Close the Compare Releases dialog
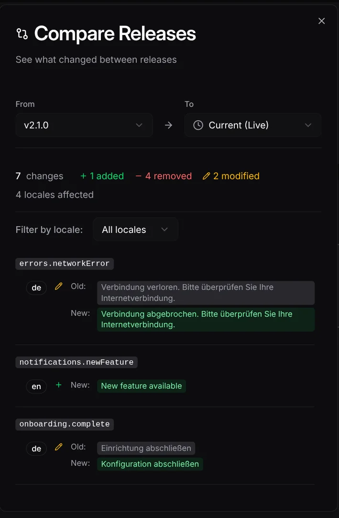The height and width of the screenshot is (518, 339). point(321,21)
